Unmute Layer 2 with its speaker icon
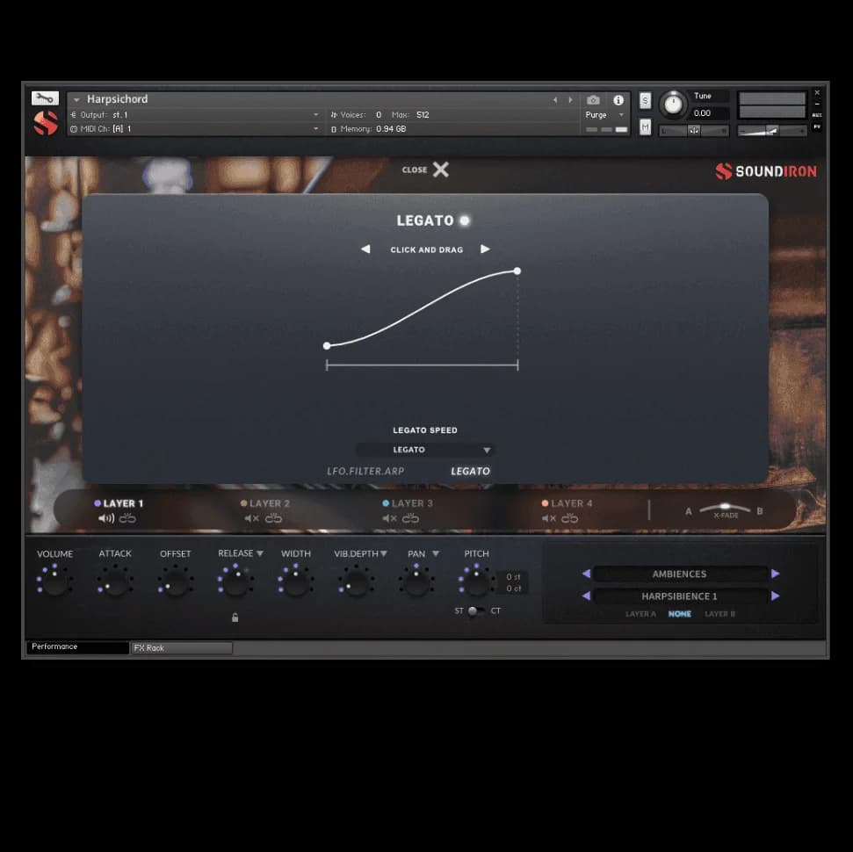 tap(251, 518)
